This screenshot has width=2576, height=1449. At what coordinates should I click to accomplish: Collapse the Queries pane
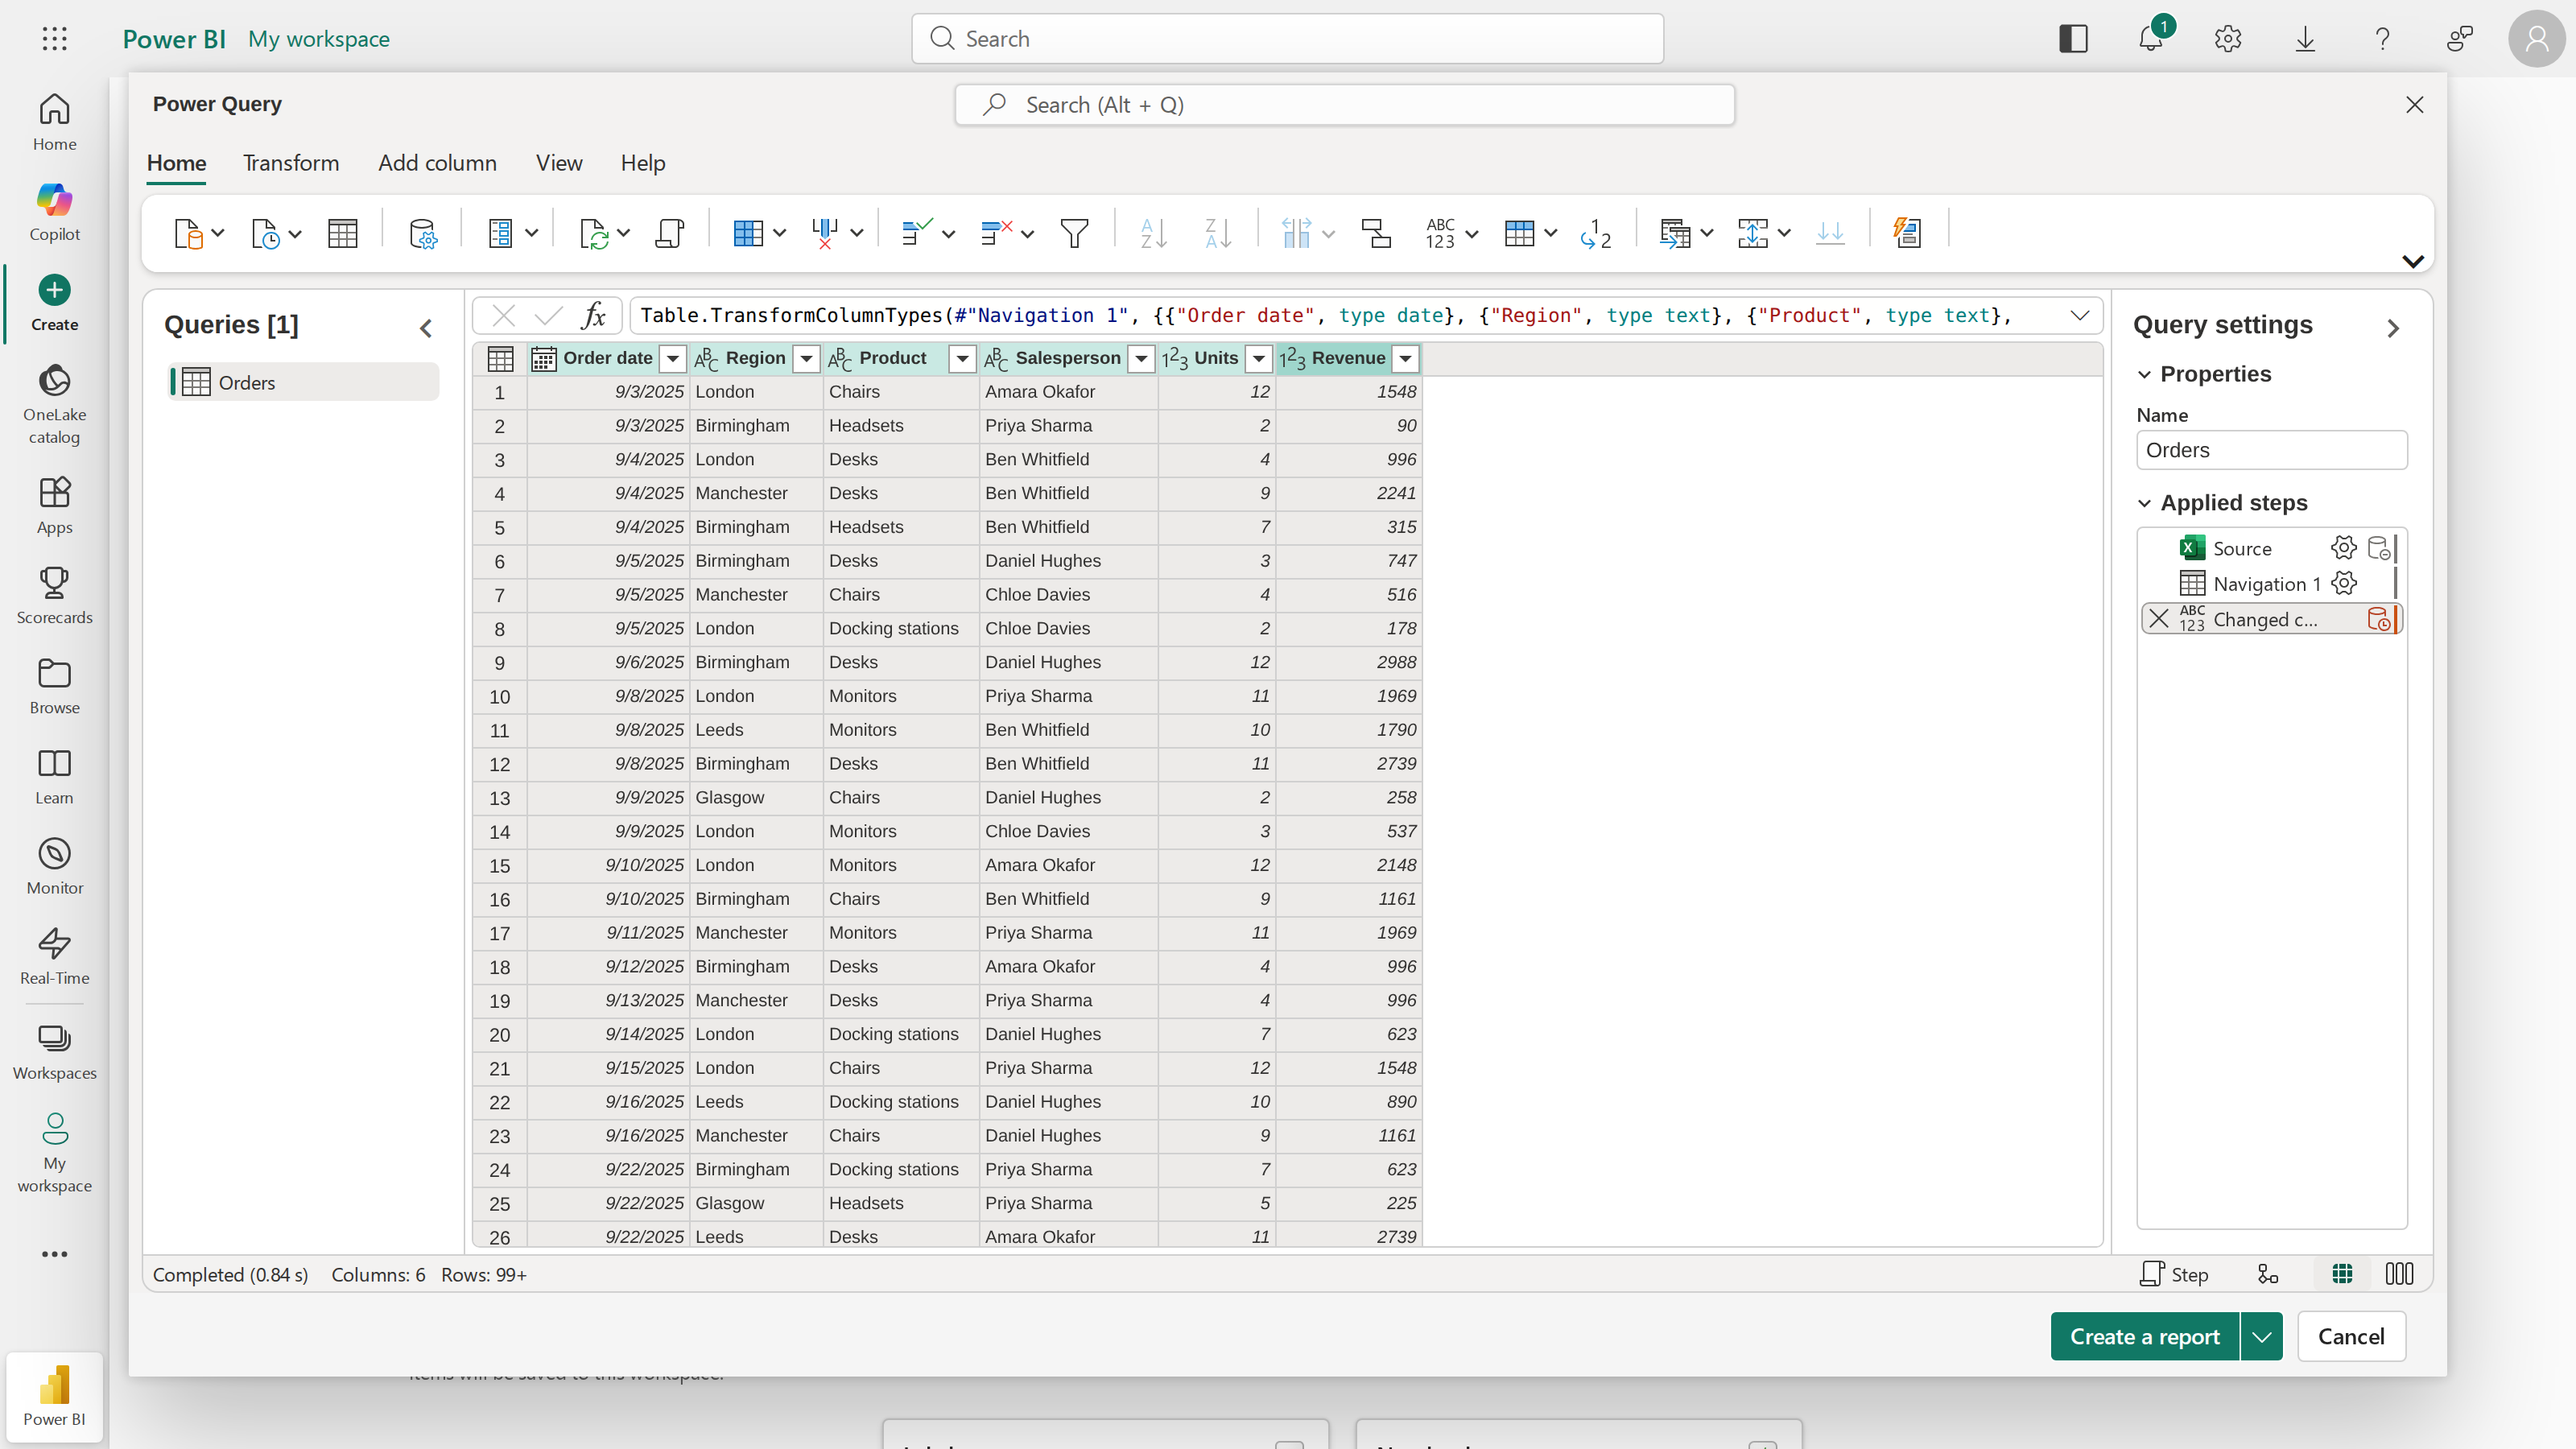tap(426, 328)
